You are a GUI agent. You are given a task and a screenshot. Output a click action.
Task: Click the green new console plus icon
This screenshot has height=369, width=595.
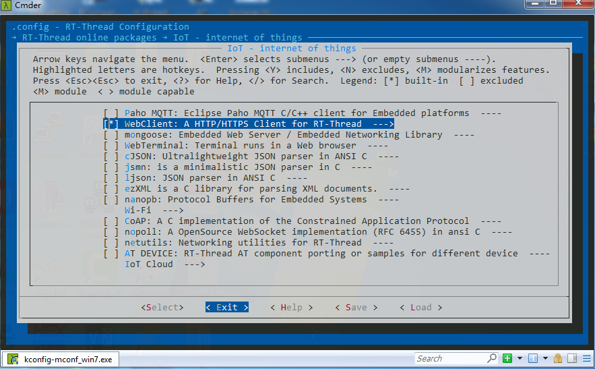[x=507, y=359]
